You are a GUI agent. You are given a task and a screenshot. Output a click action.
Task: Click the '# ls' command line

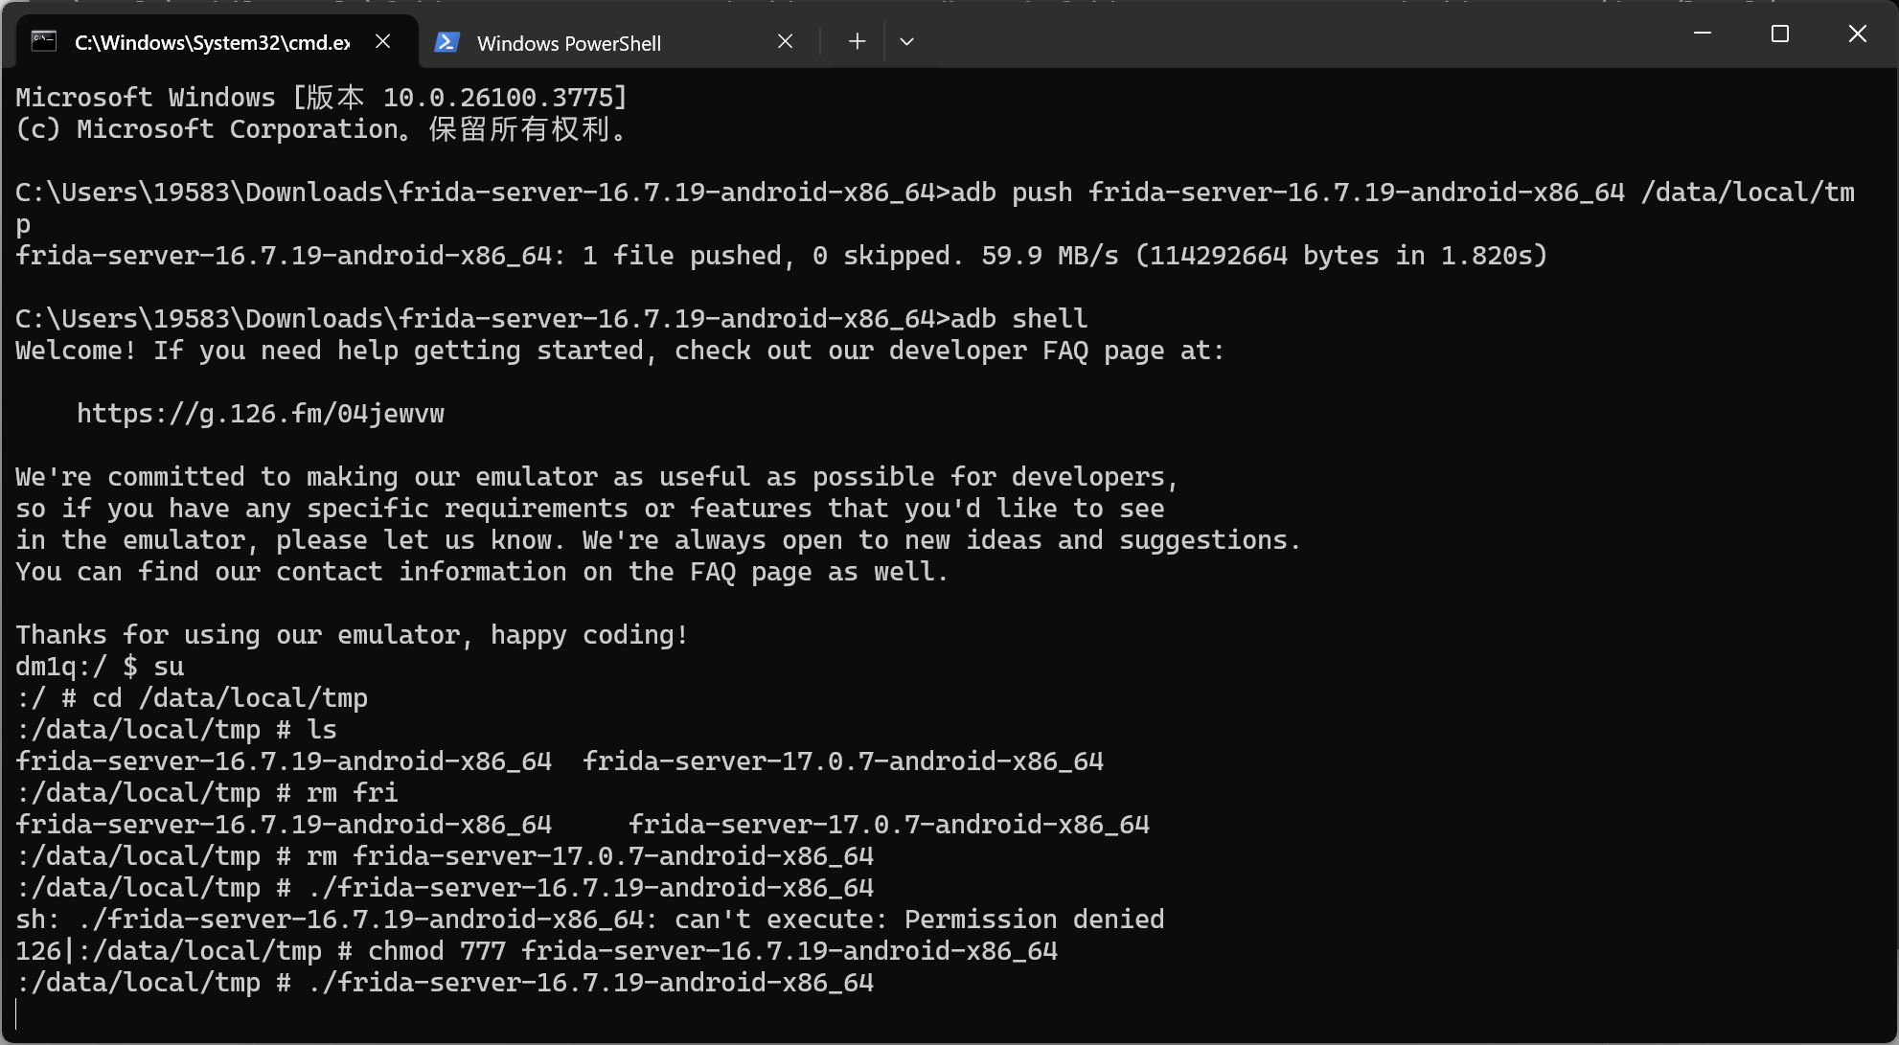[x=176, y=730]
